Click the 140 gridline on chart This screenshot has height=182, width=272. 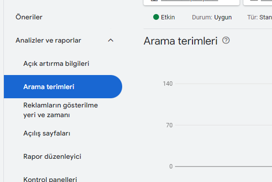[224, 84]
